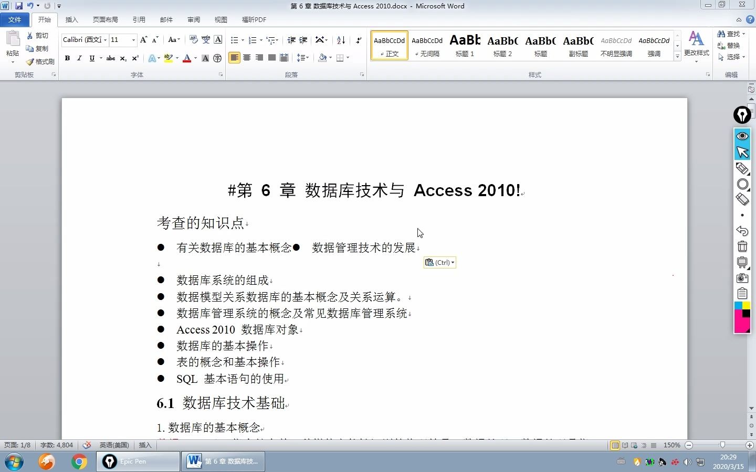Switch to the 插入 Insert tab
Viewport: 756px width, 472px height.
pos(71,20)
